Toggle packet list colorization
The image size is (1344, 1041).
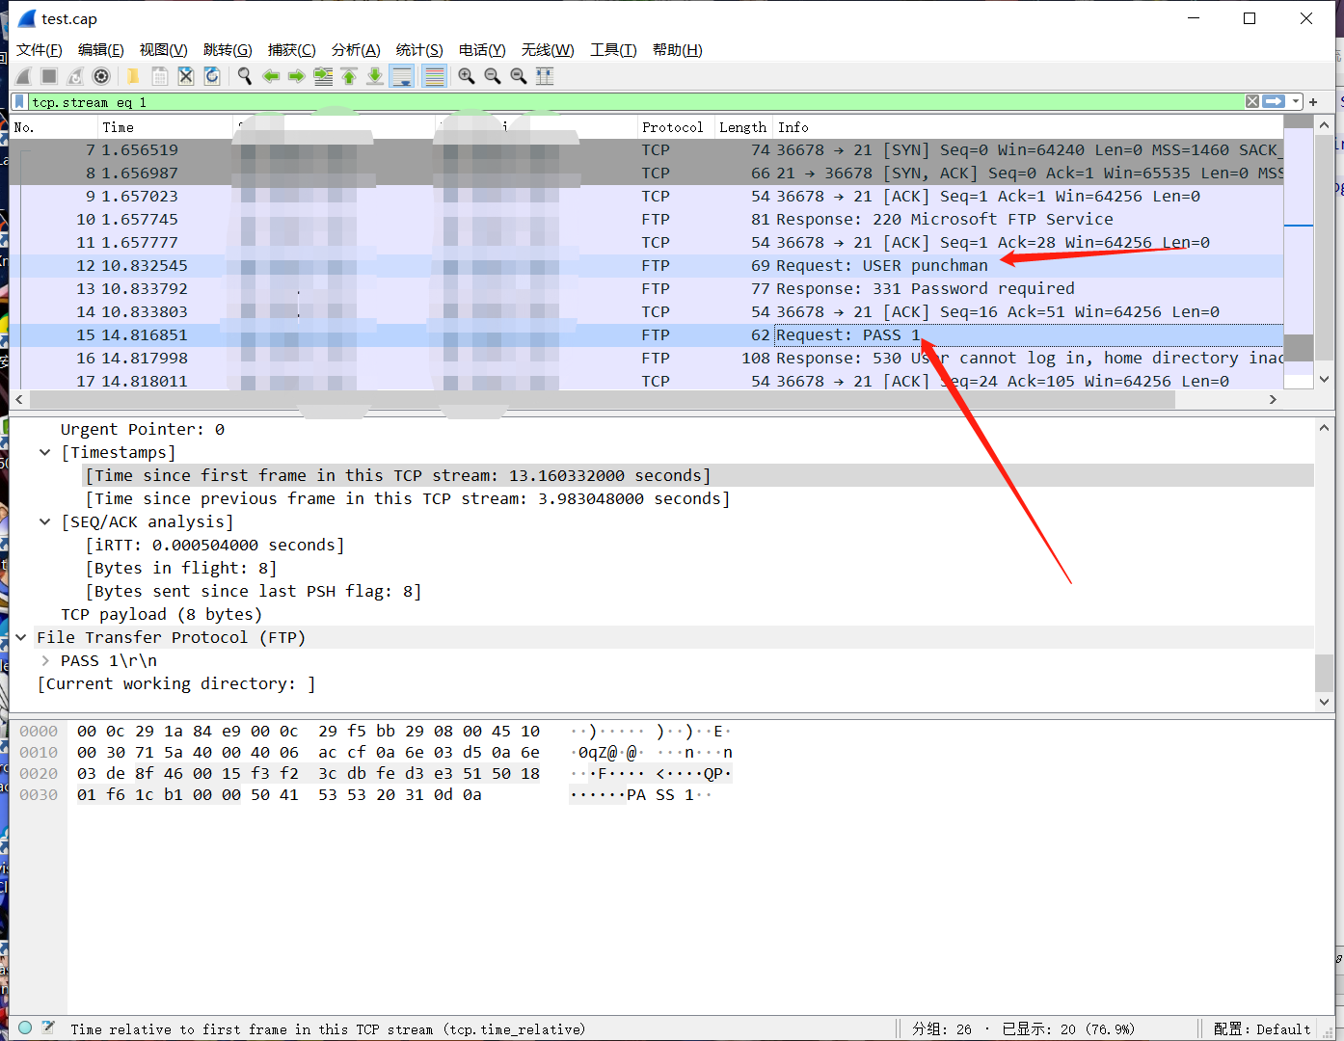coord(434,76)
